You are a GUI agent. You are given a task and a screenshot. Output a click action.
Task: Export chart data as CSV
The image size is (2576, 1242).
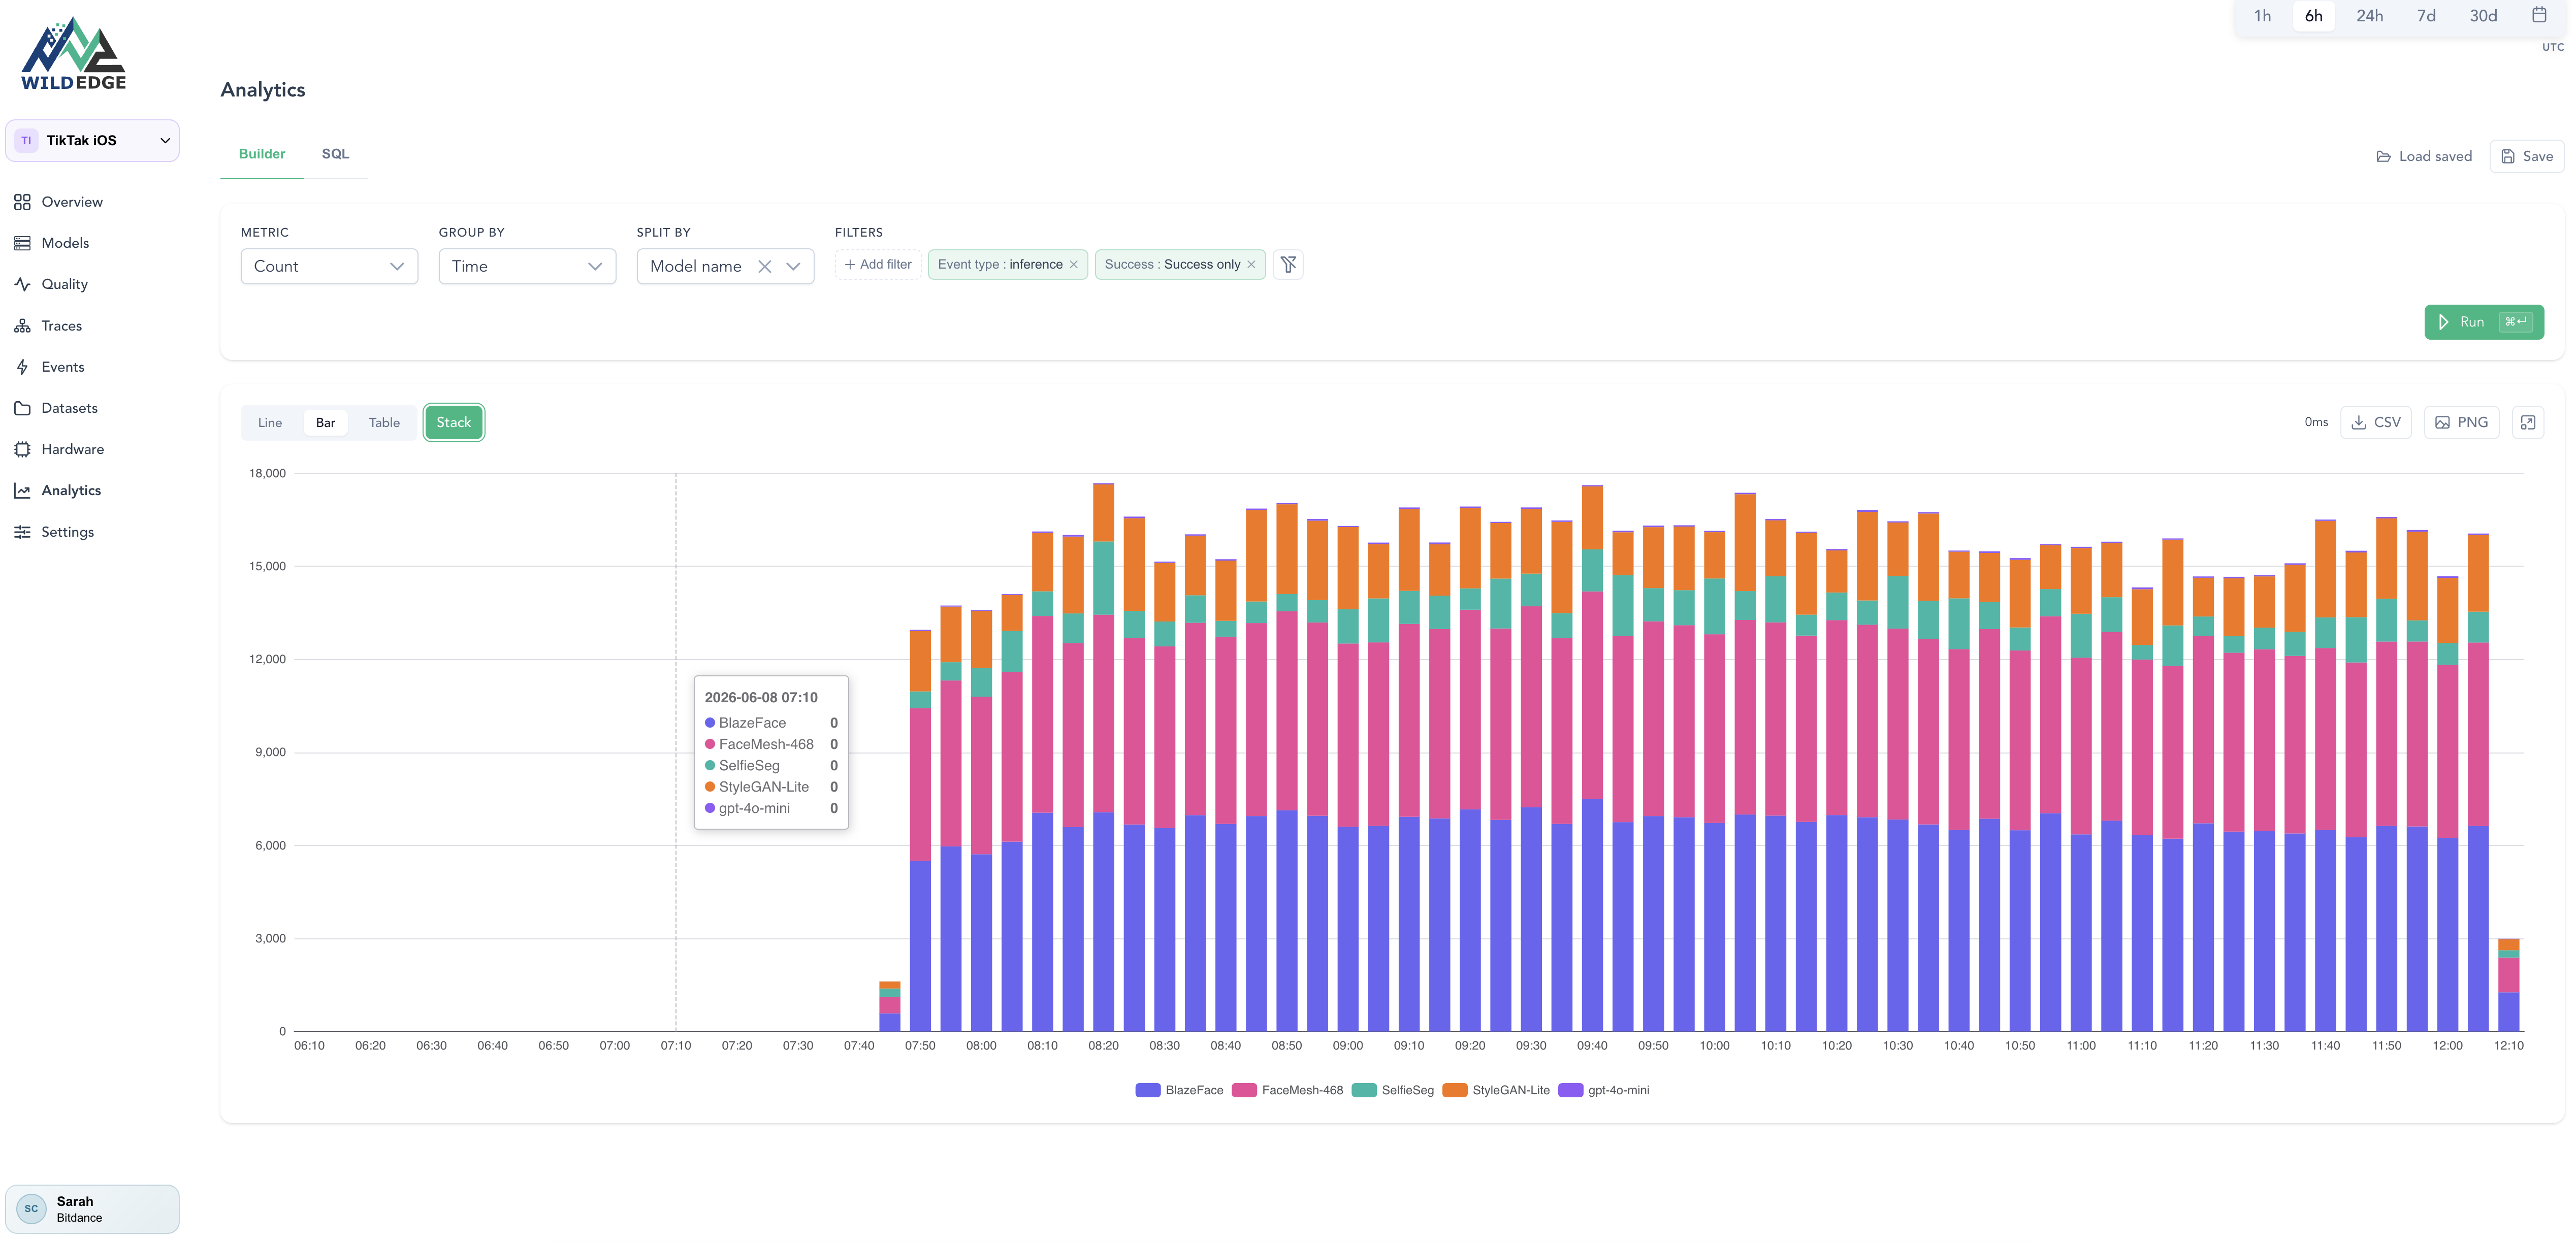point(2376,423)
